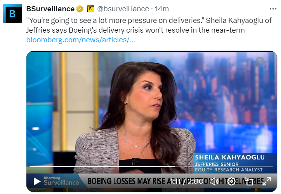Open video settings gear icon
Image resolution: width=281 pixels, height=194 pixels.
pyautogui.click(x=231, y=182)
